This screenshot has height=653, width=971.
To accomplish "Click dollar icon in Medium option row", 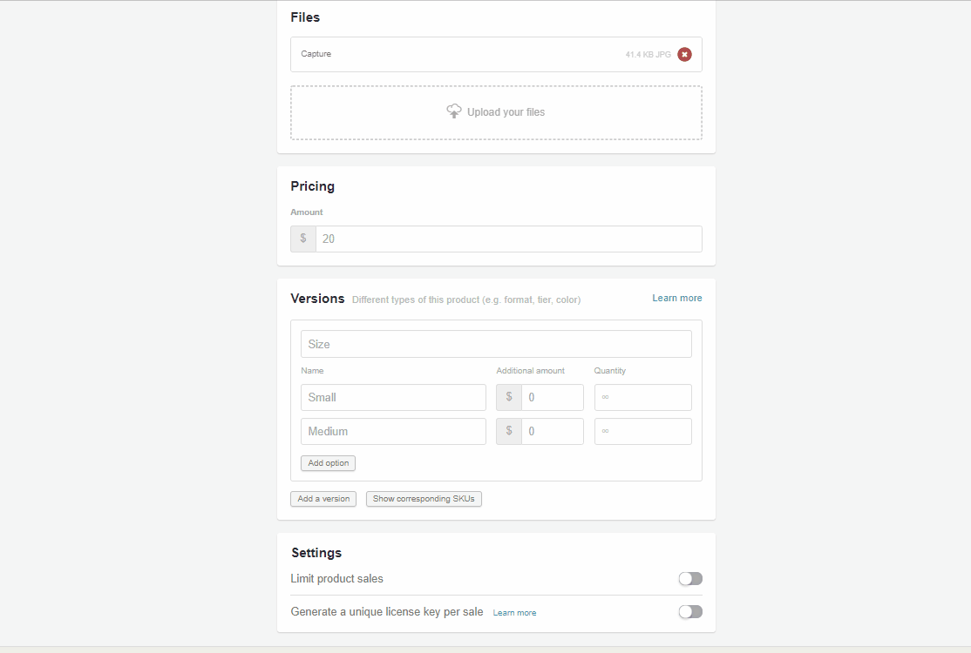I will [x=509, y=431].
